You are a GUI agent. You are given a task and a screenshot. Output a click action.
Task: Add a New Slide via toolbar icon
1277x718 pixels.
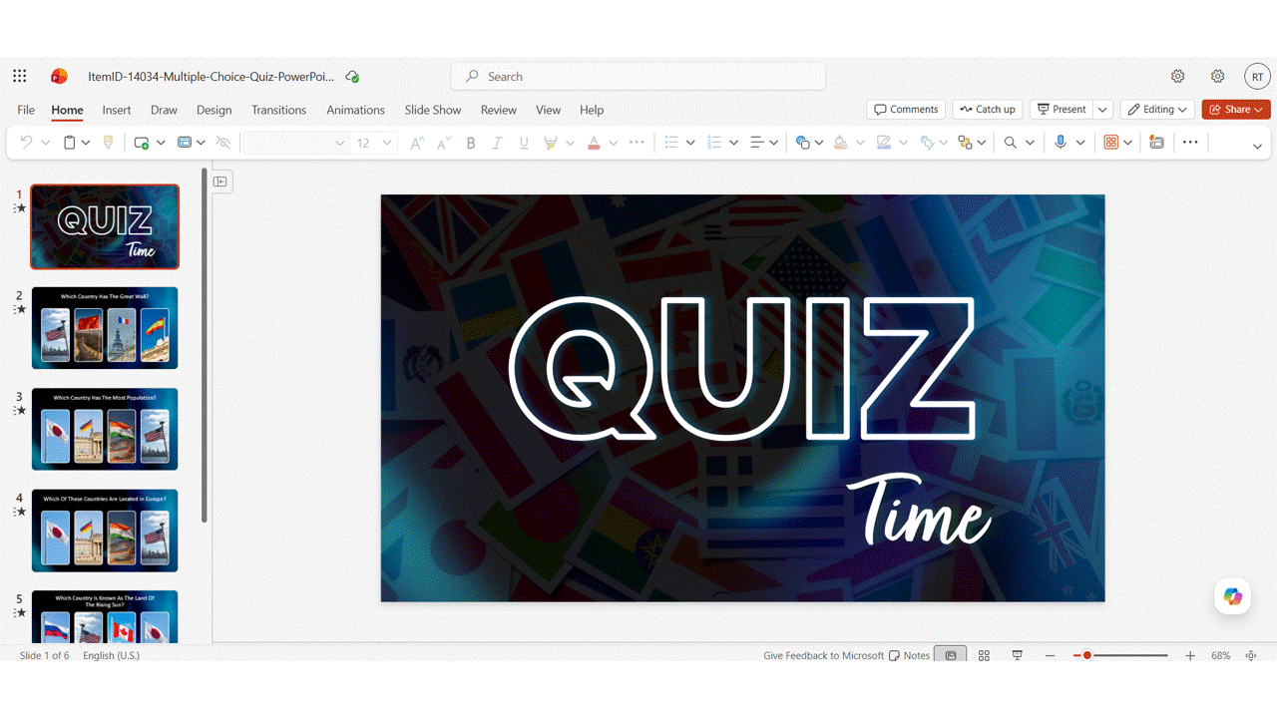[142, 143]
